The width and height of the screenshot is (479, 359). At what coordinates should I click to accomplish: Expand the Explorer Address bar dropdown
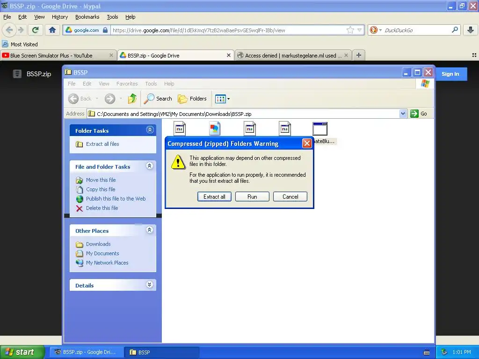coord(403,114)
